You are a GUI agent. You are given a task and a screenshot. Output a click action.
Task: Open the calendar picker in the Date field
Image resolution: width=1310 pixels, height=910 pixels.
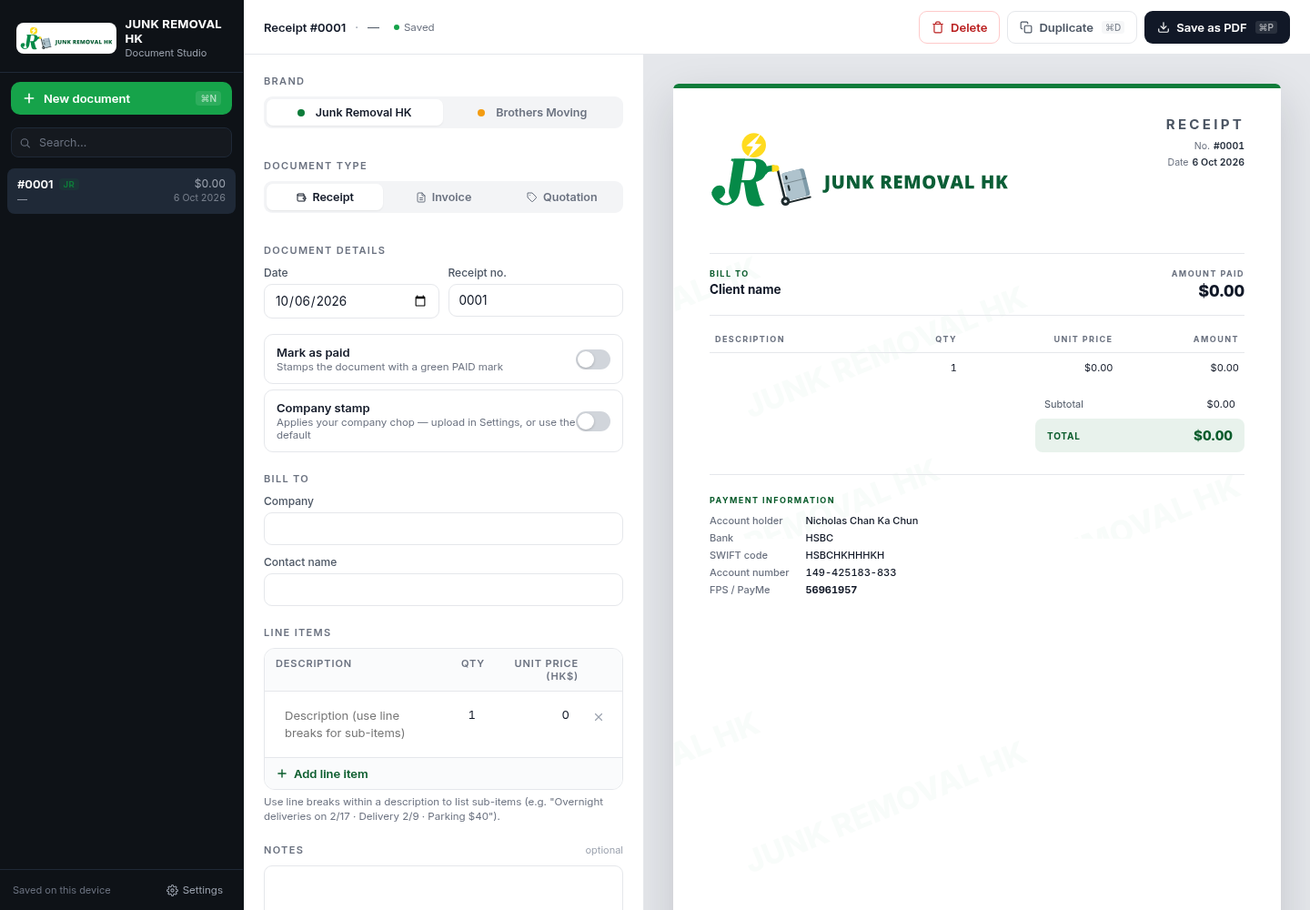click(x=420, y=301)
